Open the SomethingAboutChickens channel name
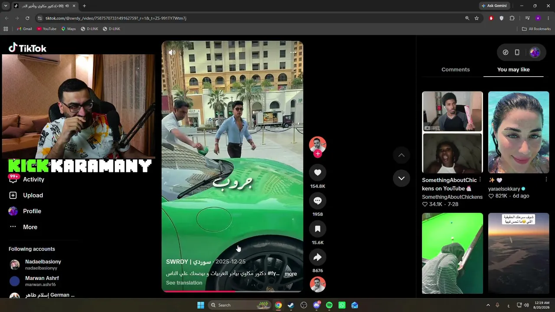Image resolution: width=555 pixels, height=312 pixels. pos(452,197)
